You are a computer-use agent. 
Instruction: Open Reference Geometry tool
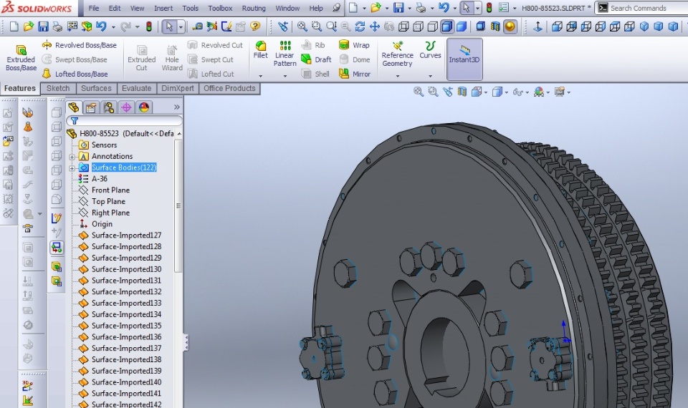tap(397, 54)
